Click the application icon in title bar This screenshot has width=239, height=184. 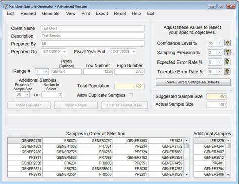click(6, 6)
